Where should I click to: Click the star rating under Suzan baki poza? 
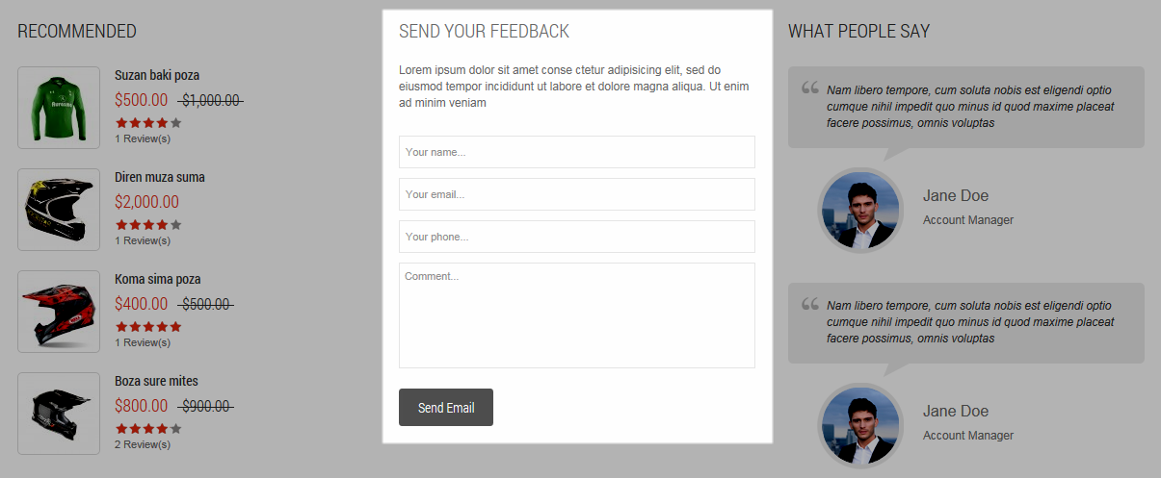[x=148, y=123]
